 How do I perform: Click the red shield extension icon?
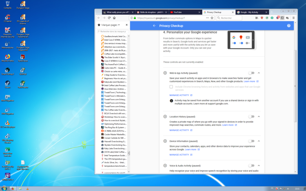click(x=262, y=18)
